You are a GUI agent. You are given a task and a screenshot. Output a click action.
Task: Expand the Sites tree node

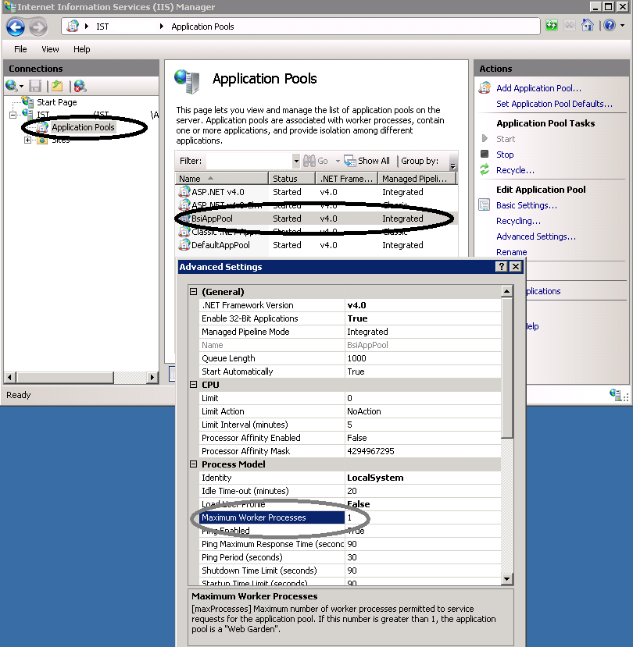[27, 140]
